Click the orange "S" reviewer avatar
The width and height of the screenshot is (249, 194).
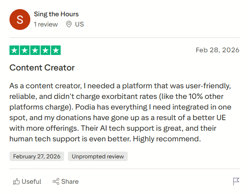(20, 20)
